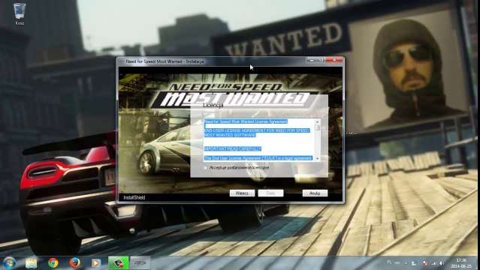
Task: Click the Wstecz back button
Action: 242,193
